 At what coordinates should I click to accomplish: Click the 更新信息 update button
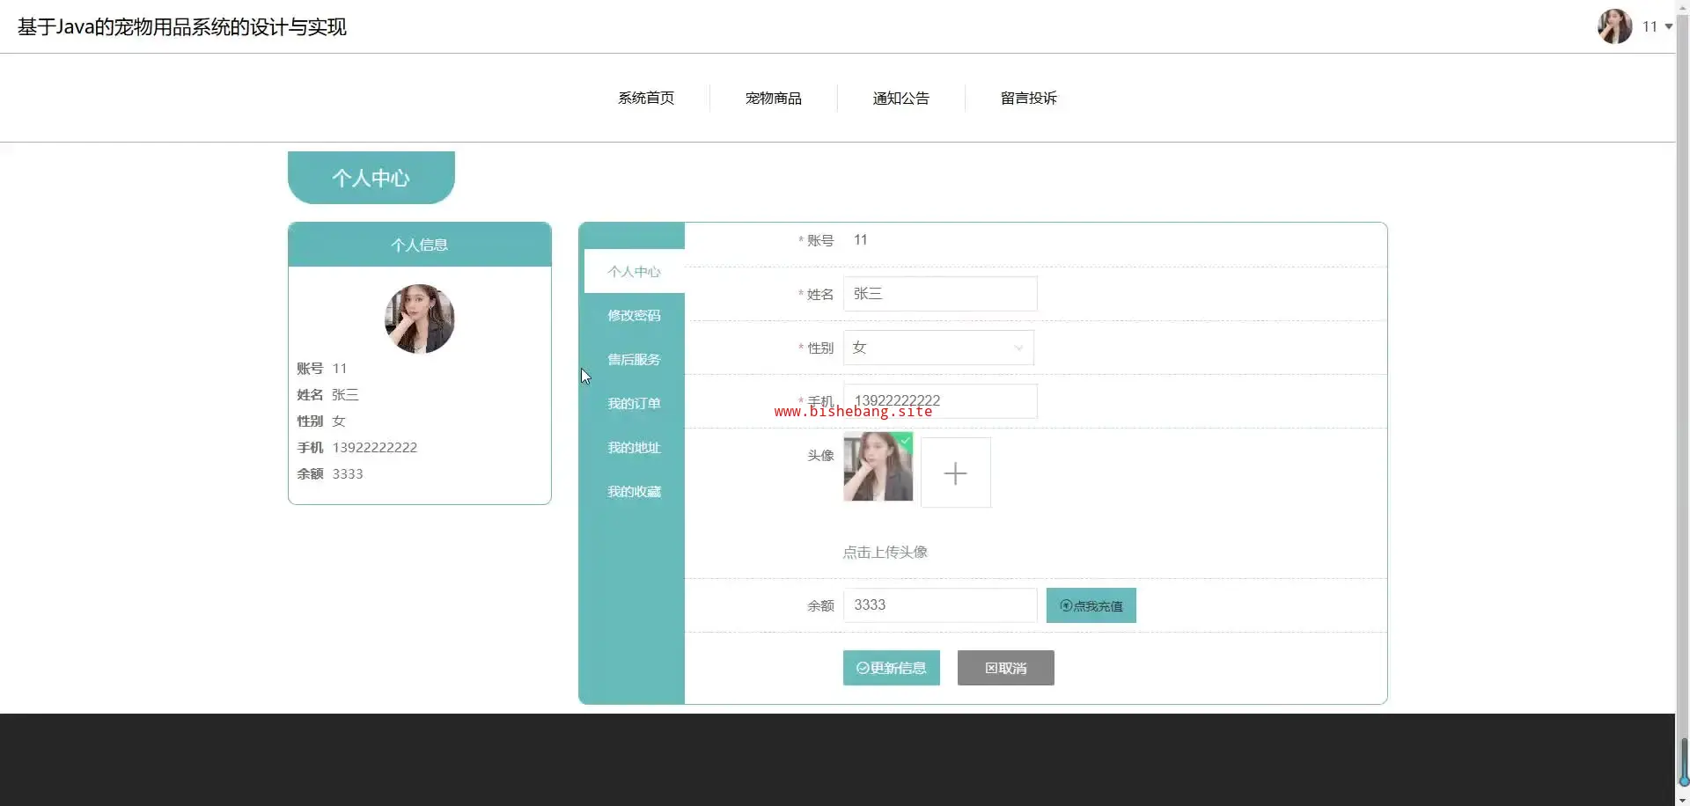click(892, 668)
